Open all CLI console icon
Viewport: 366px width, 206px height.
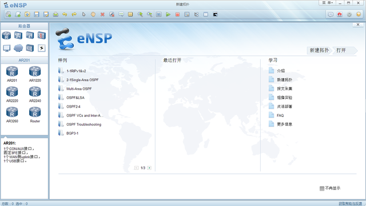[x=215, y=14]
